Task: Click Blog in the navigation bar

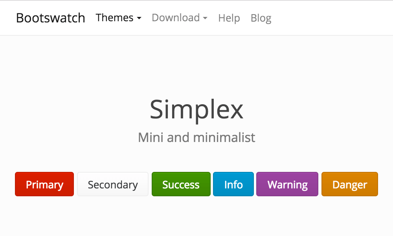Action: coord(261,18)
